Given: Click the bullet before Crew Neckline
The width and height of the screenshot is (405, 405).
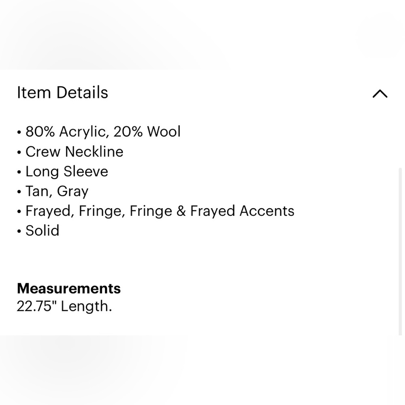Looking at the screenshot, I should click(19, 153).
